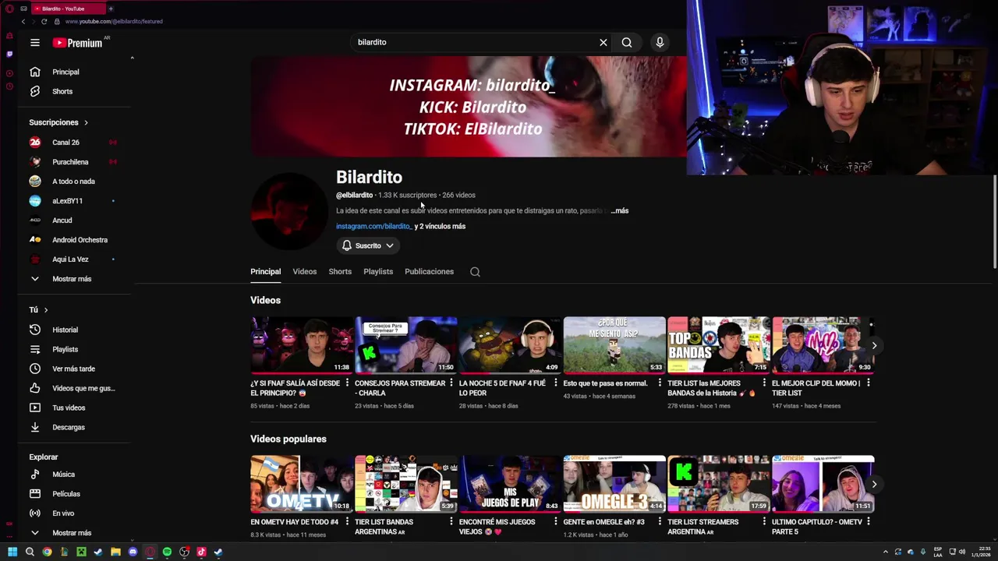Click the search input containing bilardito
Image resolution: width=998 pixels, height=561 pixels.
click(x=472, y=42)
